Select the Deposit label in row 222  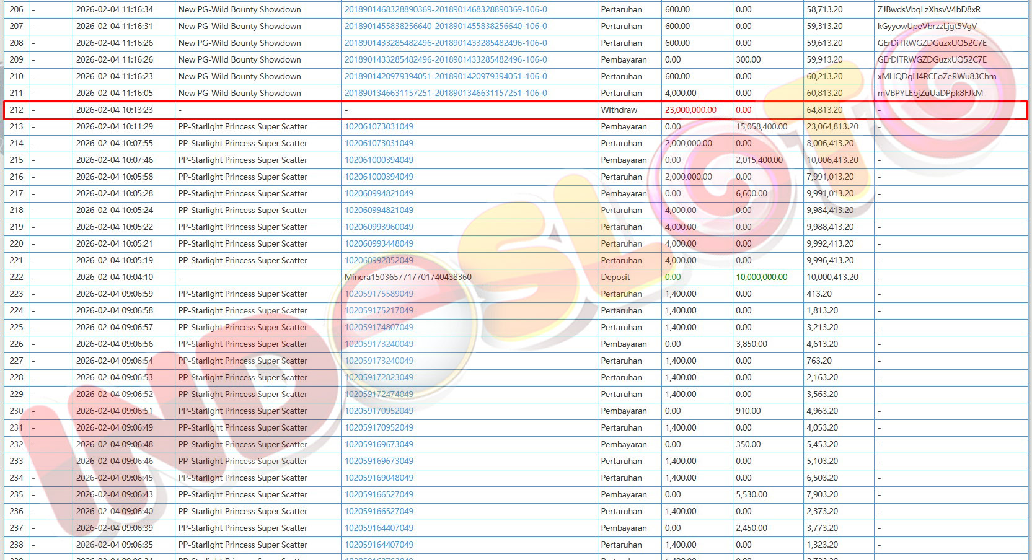(615, 278)
